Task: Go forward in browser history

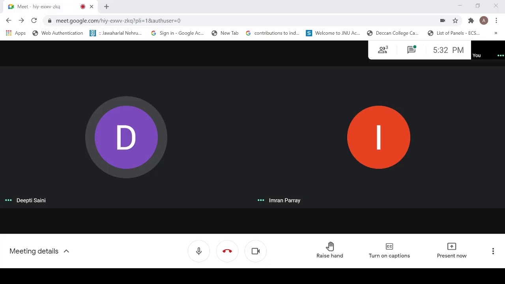Action: click(21, 21)
